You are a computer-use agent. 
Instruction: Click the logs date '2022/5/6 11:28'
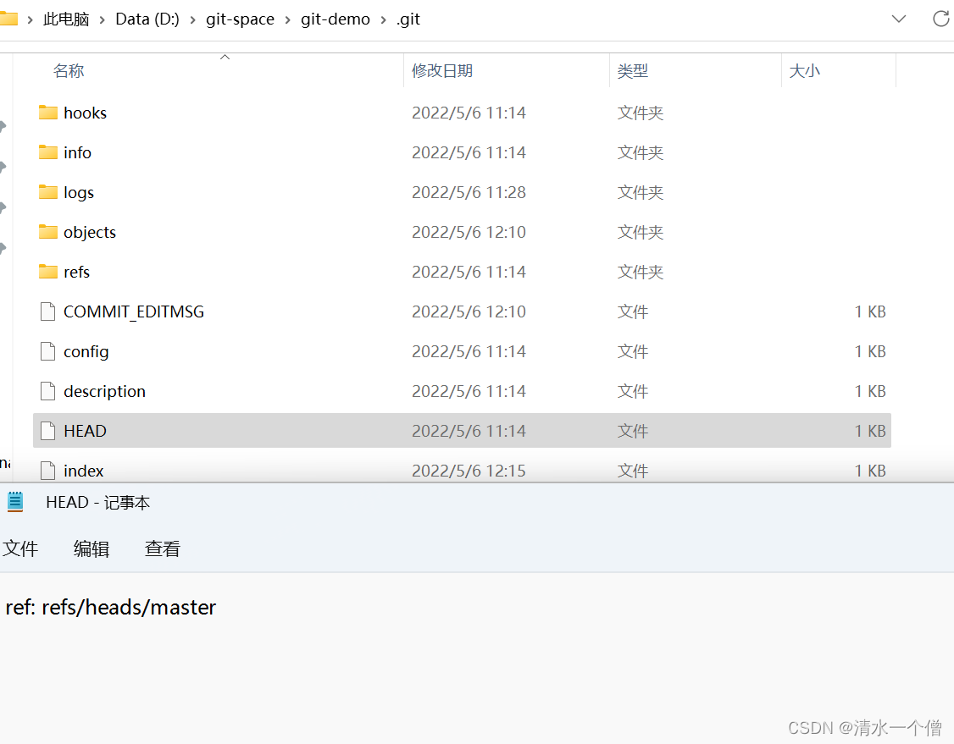tap(469, 192)
